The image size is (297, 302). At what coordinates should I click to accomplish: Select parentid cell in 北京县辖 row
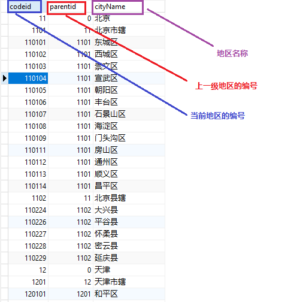71,198
